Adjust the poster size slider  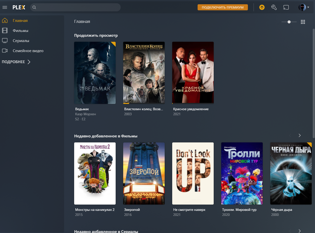pyautogui.click(x=289, y=22)
